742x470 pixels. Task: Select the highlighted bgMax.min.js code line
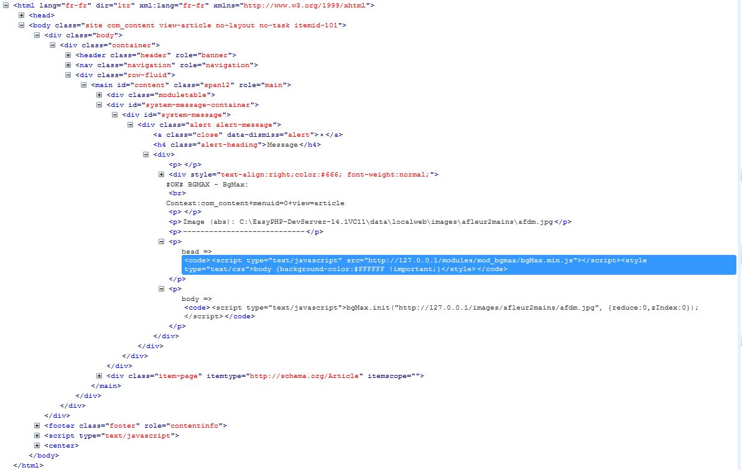(459, 265)
